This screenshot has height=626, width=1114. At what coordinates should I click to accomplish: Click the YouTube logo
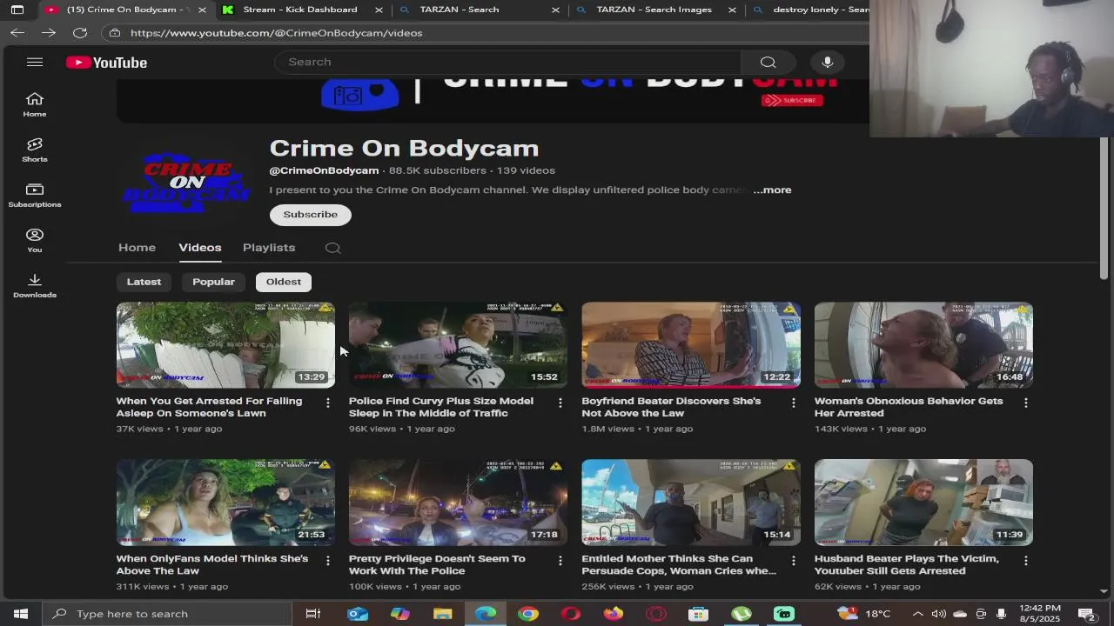107,63
